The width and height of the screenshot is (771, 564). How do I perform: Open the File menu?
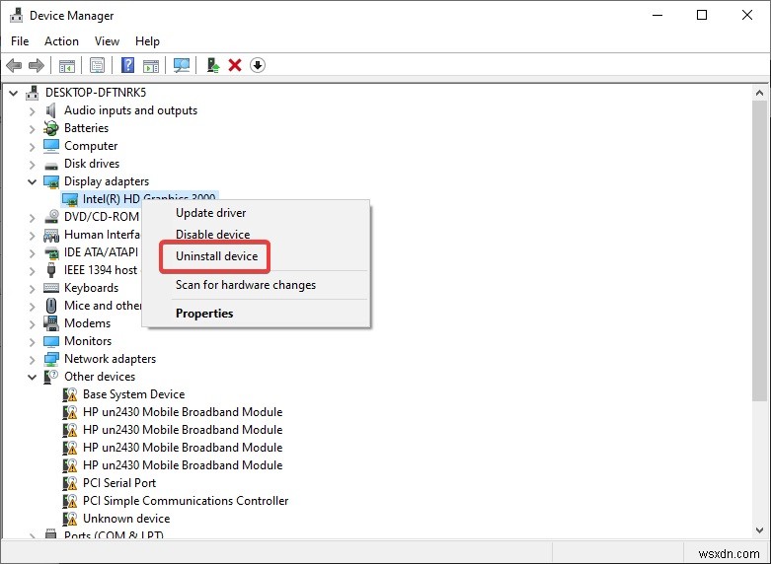[20, 41]
